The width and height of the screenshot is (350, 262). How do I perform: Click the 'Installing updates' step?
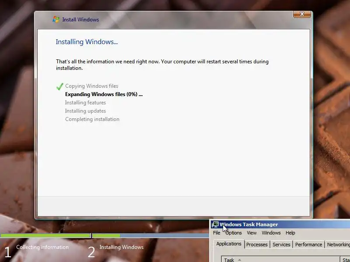tap(85, 111)
